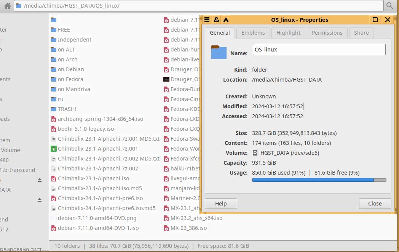Close Properties with titlebar X
This screenshot has height=252, width=399.
pyautogui.click(x=388, y=19)
